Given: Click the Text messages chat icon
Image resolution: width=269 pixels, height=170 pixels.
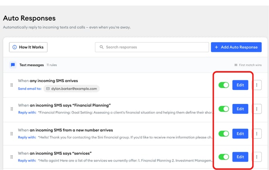Looking at the screenshot, I should pos(13,65).
